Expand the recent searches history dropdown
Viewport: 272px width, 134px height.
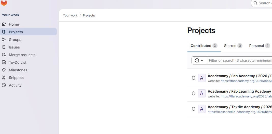pyautogui.click(x=199, y=60)
